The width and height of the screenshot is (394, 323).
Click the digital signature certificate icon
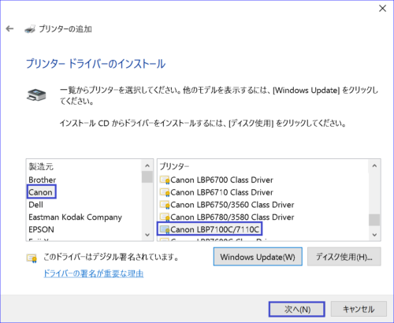[32, 258]
